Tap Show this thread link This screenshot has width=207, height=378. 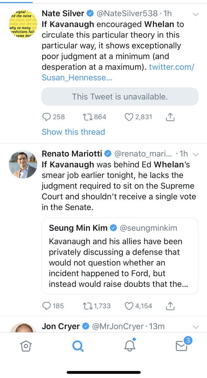(x=73, y=132)
